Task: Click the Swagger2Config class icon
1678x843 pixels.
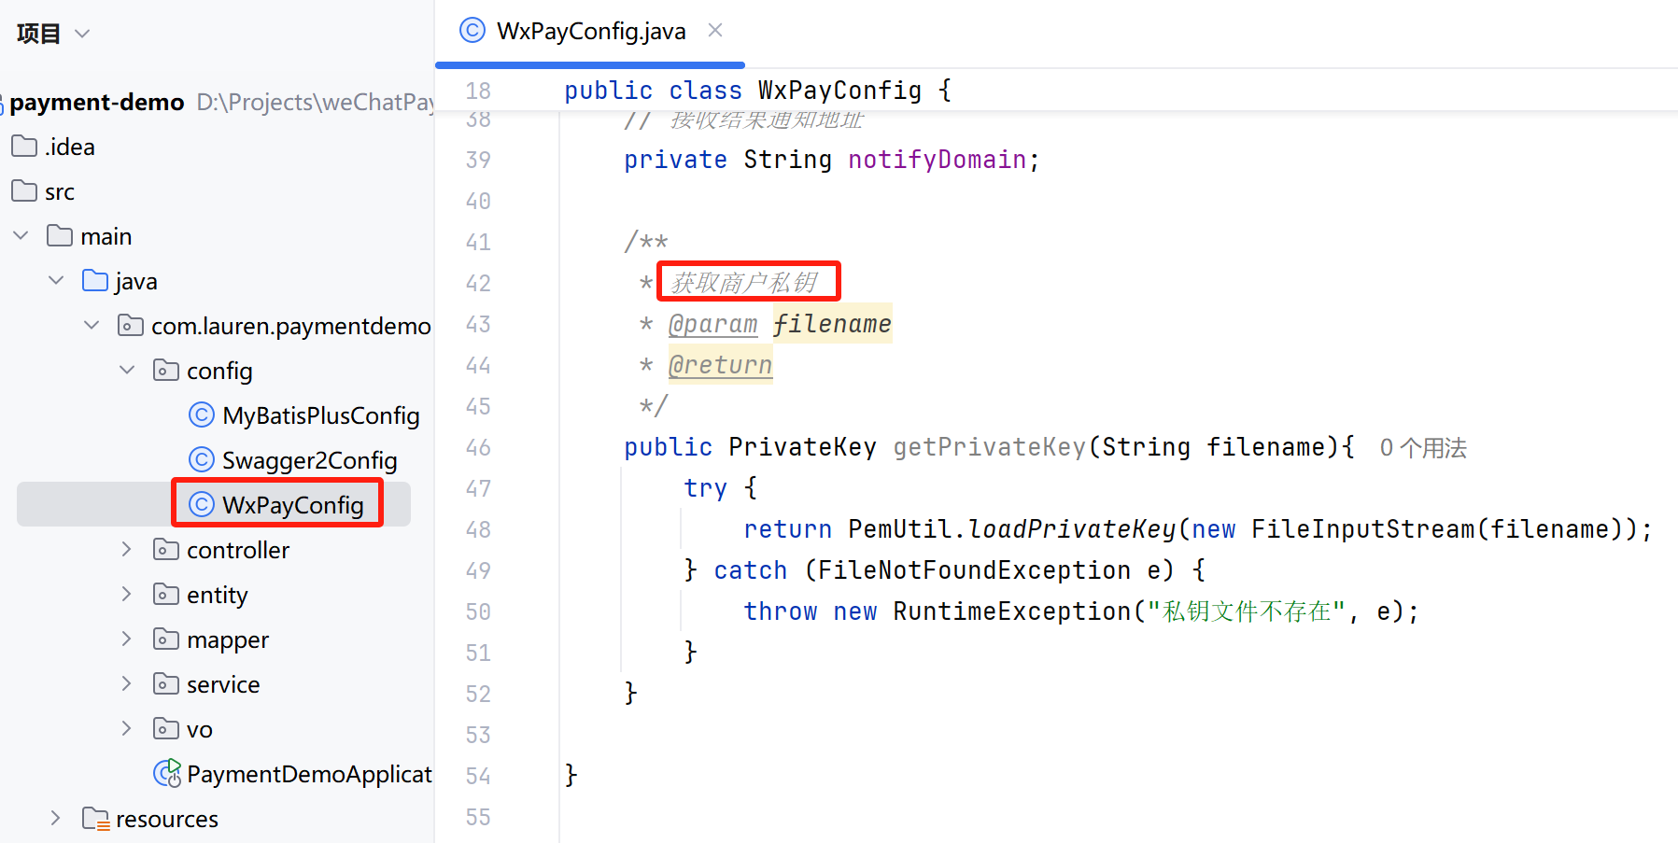Action: click(201, 459)
